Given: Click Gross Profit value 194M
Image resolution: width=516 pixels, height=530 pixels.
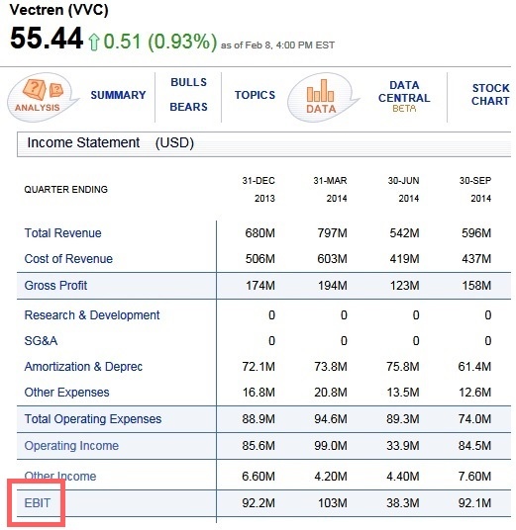Looking at the screenshot, I should tap(333, 286).
